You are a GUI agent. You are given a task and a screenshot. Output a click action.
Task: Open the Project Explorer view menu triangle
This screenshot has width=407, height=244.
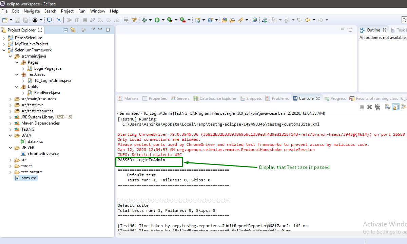click(93, 29)
